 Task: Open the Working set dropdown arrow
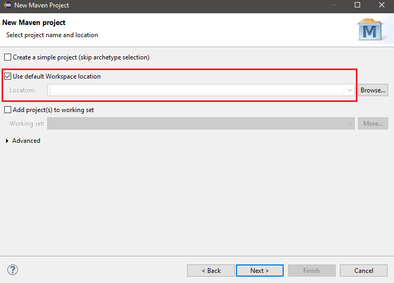pyautogui.click(x=350, y=124)
